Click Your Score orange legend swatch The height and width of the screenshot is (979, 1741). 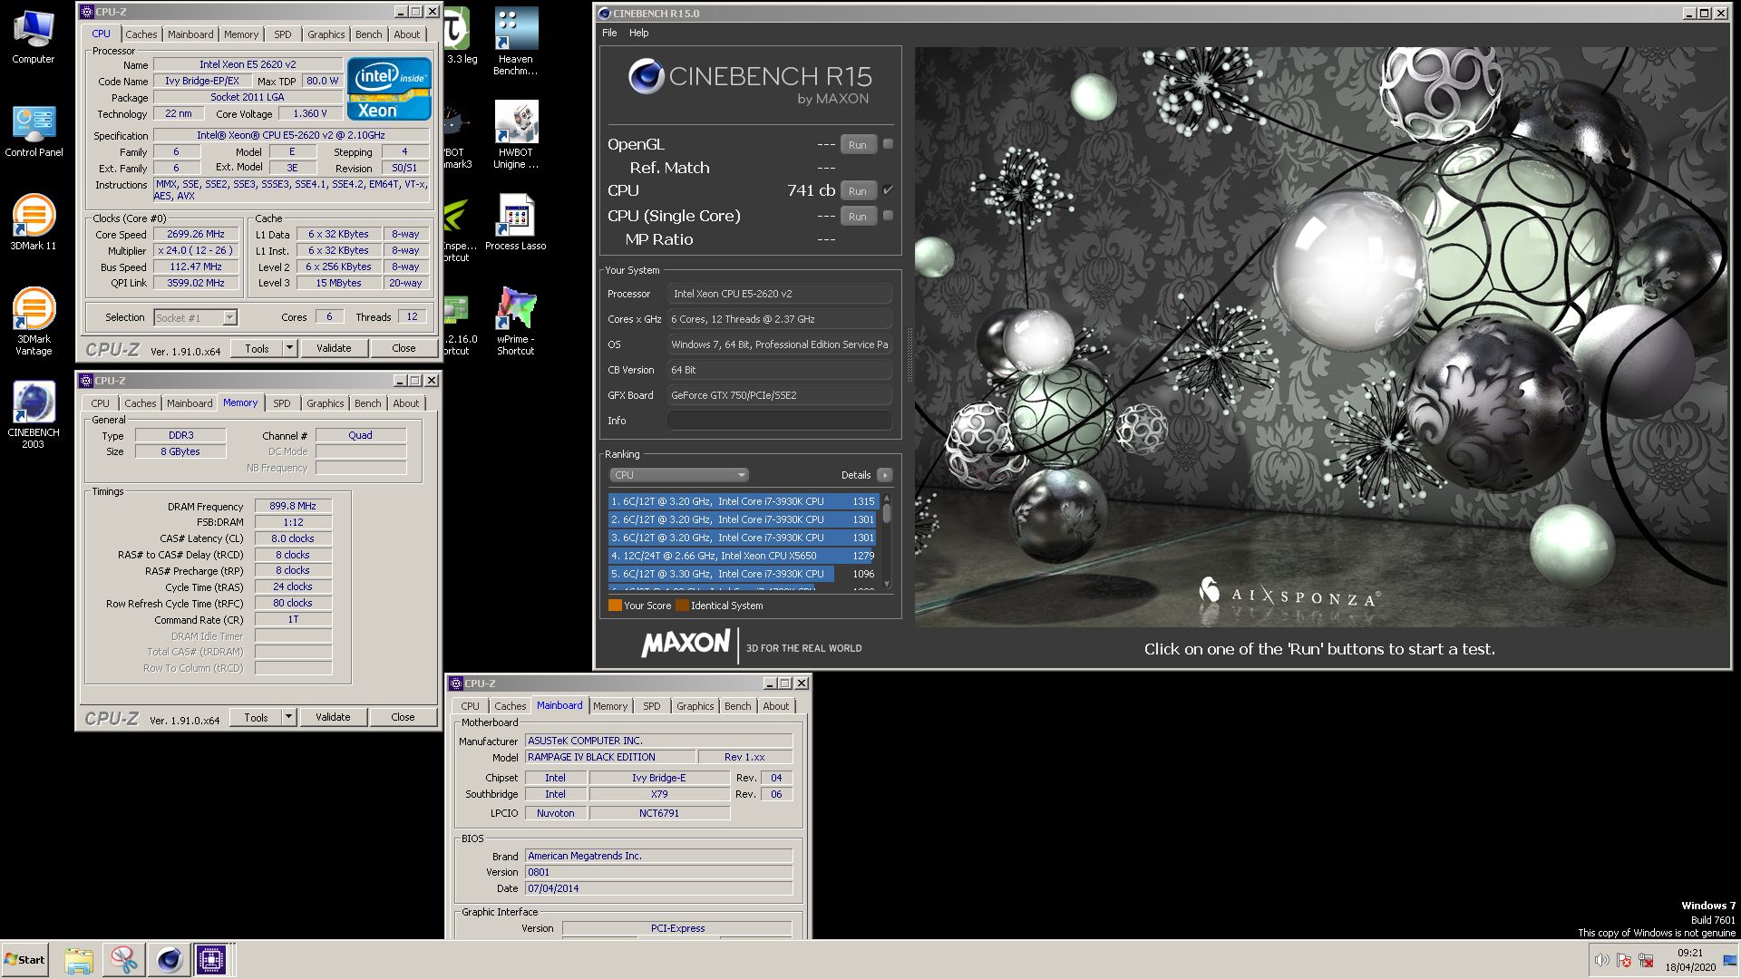(x=615, y=606)
